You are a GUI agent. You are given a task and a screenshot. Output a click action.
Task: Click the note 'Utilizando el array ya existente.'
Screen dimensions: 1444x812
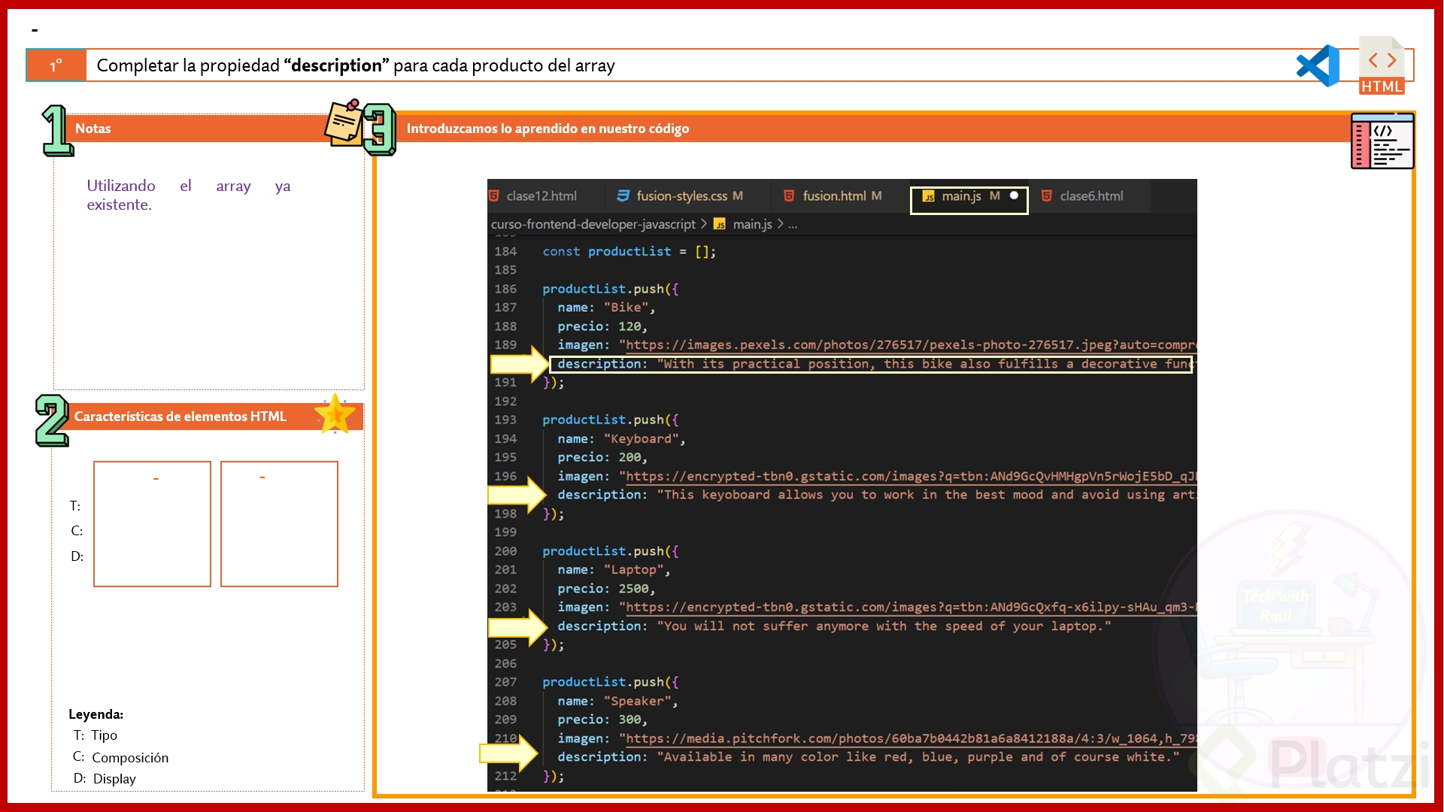[x=188, y=195]
